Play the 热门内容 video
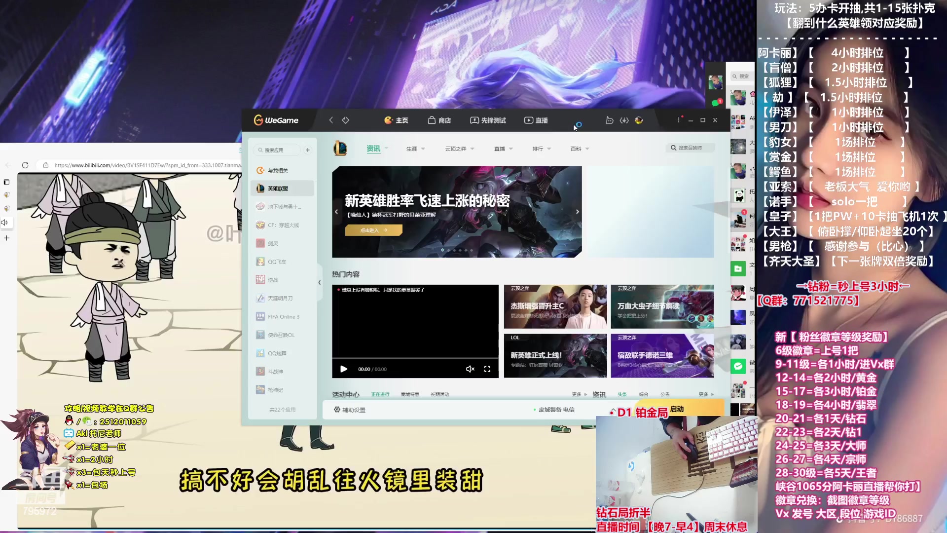 tap(344, 369)
